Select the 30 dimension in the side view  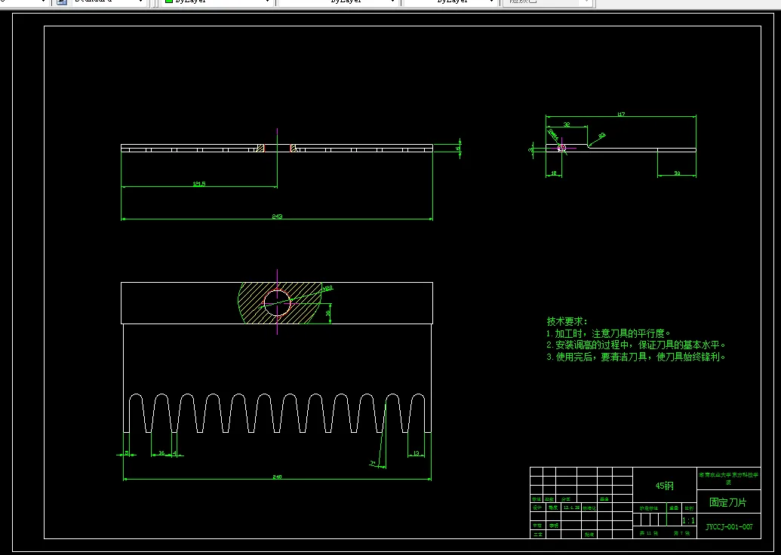pyautogui.click(x=676, y=173)
